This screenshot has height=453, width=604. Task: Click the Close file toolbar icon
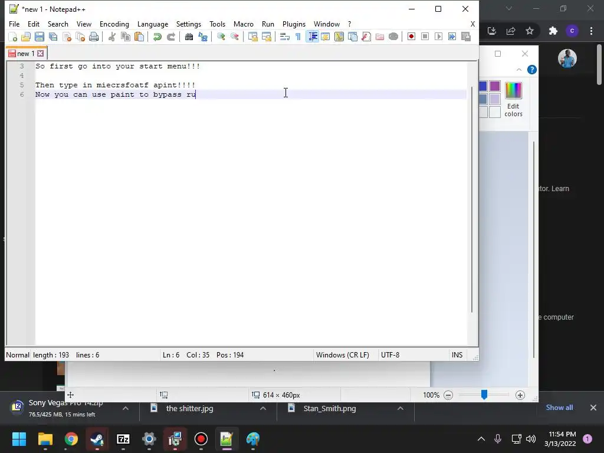coord(67,37)
